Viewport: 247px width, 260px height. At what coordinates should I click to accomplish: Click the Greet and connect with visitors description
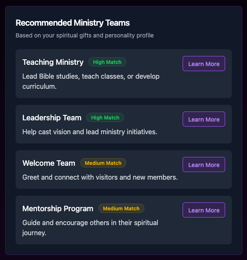click(x=100, y=178)
